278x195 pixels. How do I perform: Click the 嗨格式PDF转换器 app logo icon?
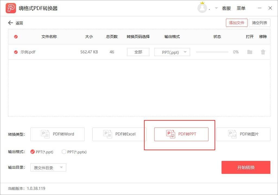(x=11, y=8)
